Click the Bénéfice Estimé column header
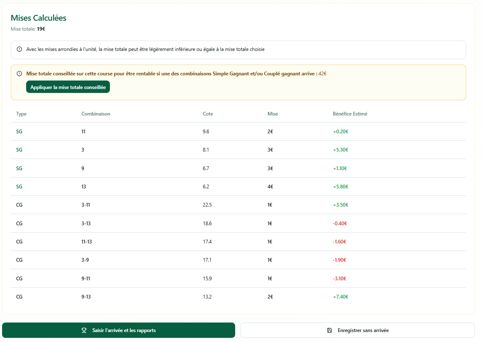The image size is (484, 342). (350, 114)
